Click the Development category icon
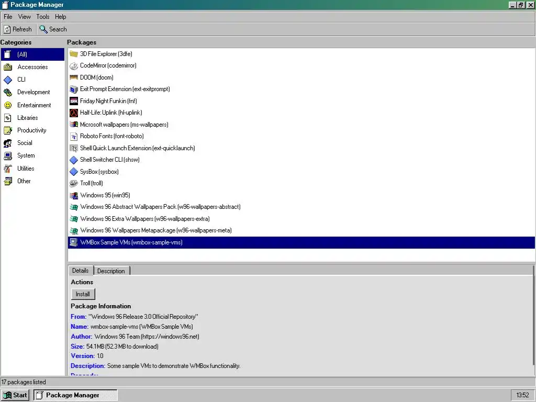 pos(7,92)
